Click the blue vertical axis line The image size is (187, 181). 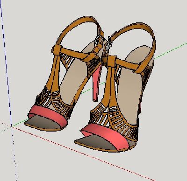point(6,62)
